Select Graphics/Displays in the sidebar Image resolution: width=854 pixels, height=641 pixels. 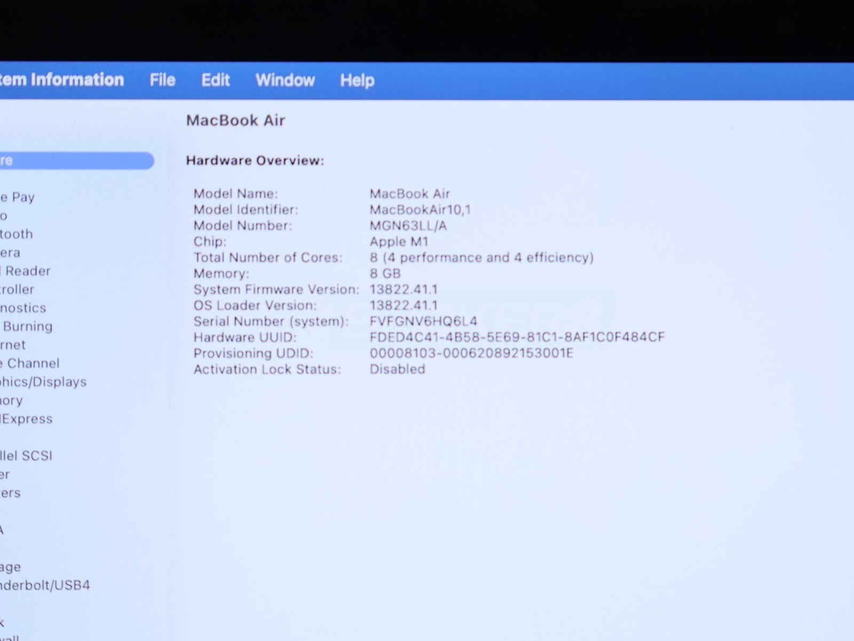click(43, 382)
